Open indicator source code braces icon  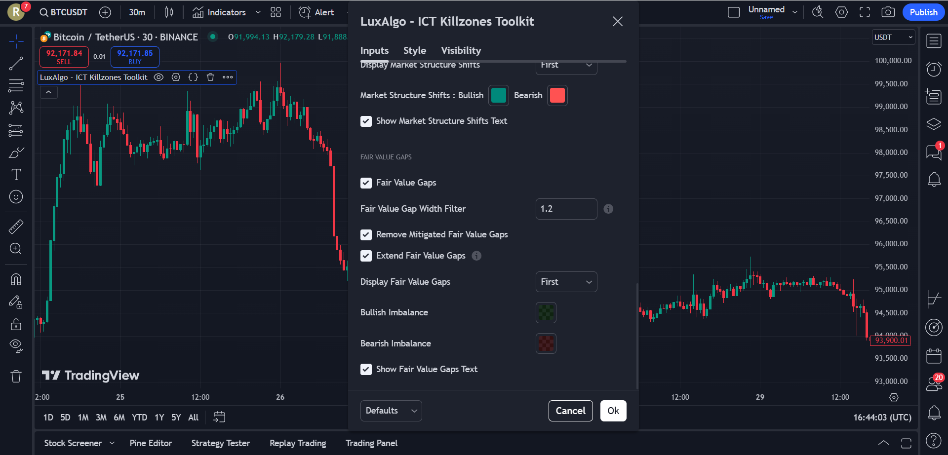tap(193, 77)
